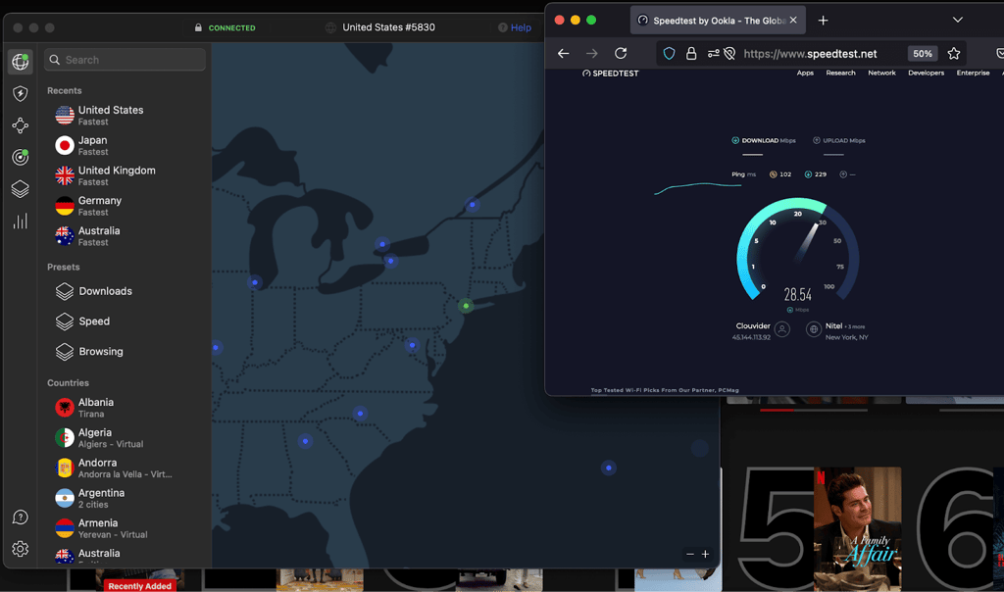The image size is (1004, 592).
Task: Connect to United Kingdom Fastest in Recents
Action: 125,175
